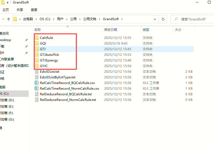Select the GTJSynergy folder icon

coord(37,60)
